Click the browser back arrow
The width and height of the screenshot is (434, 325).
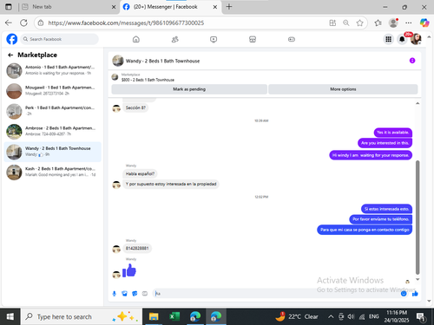pos(9,23)
